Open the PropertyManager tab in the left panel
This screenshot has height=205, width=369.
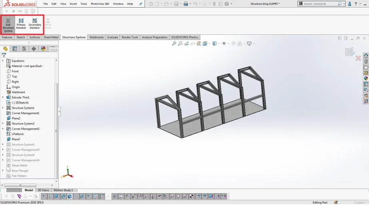[x=15, y=49]
